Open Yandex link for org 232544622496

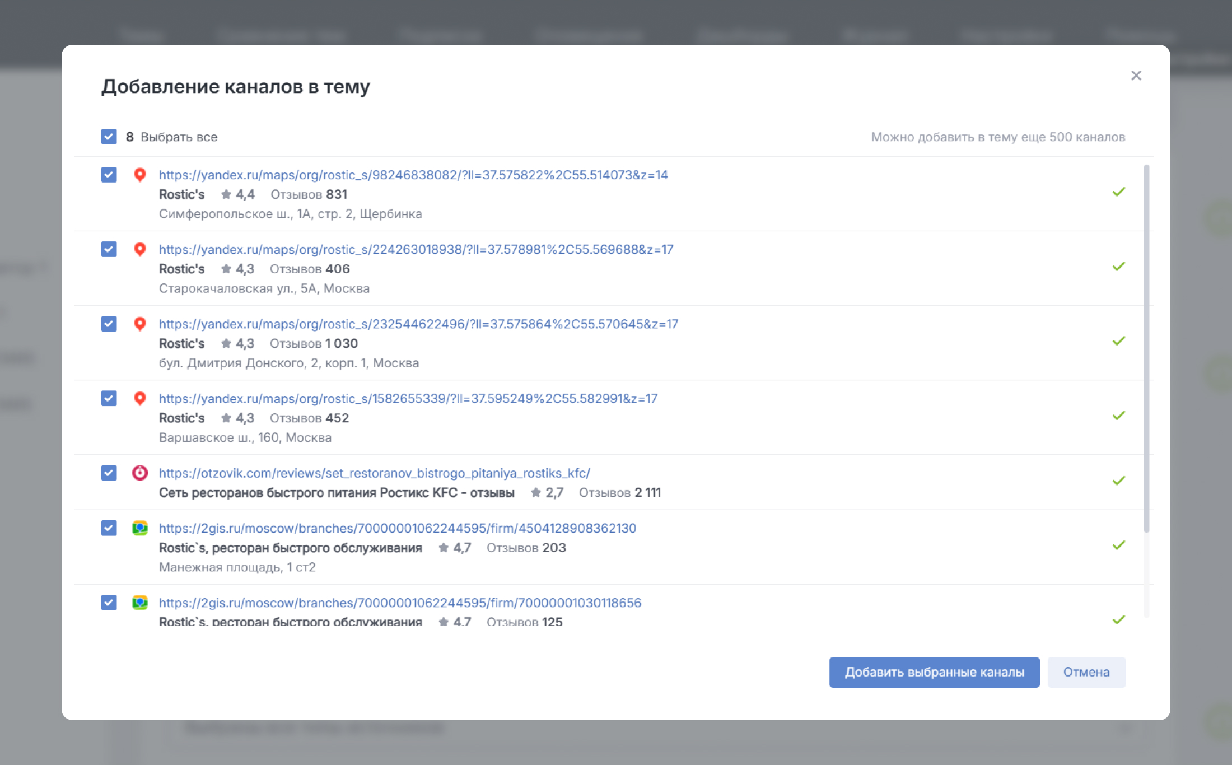pyautogui.click(x=418, y=324)
